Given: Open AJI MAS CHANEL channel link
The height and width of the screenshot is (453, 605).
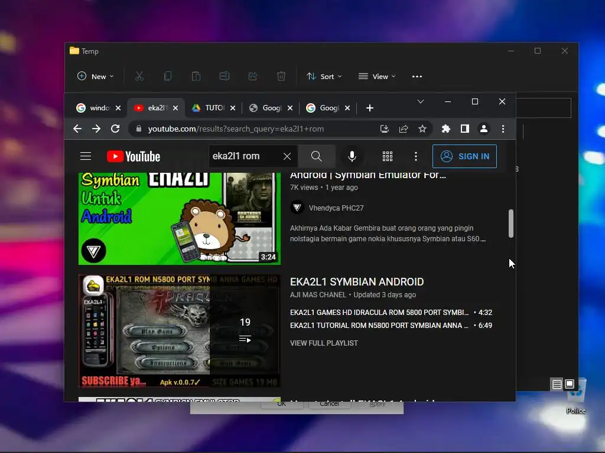Looking at the screenshot, I should pyautogui.click(x=318, y=295).
